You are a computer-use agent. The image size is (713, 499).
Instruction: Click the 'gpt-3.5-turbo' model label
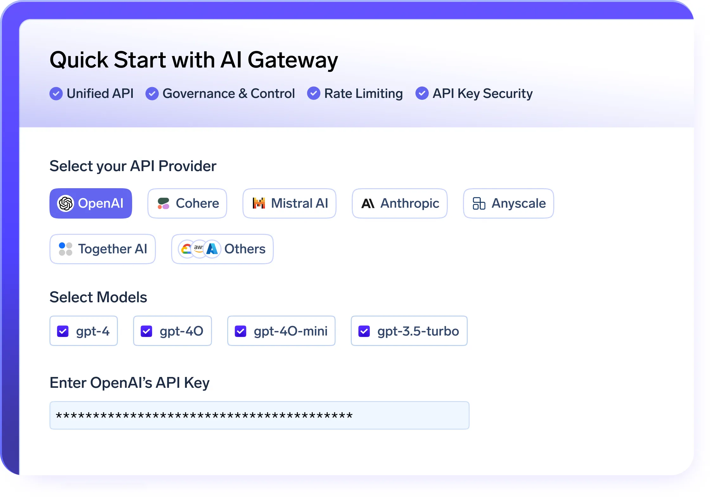418,331
